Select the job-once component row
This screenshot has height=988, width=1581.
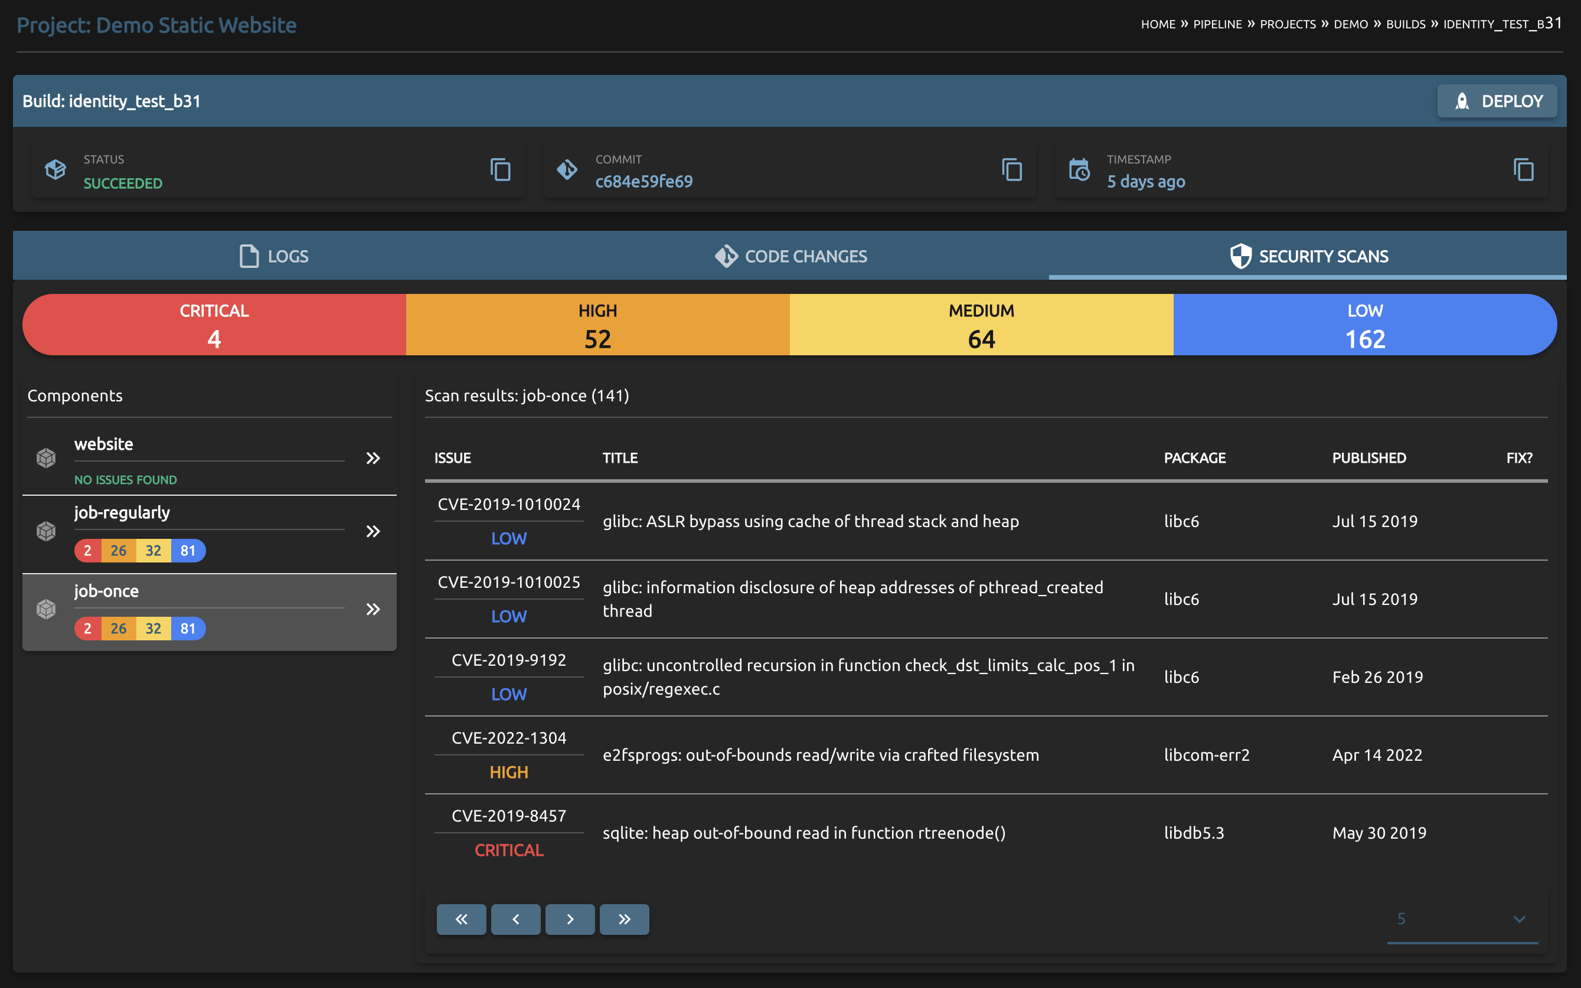click(x=209, y=609)
